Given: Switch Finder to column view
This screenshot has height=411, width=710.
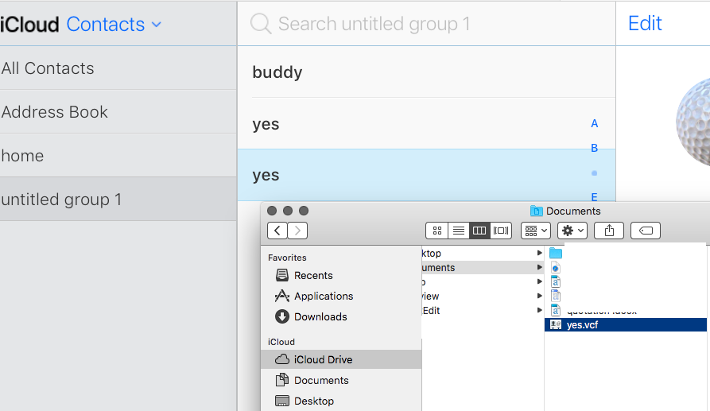Looking at the screenshot, I should pyautogui.click(x=479, y=231).
